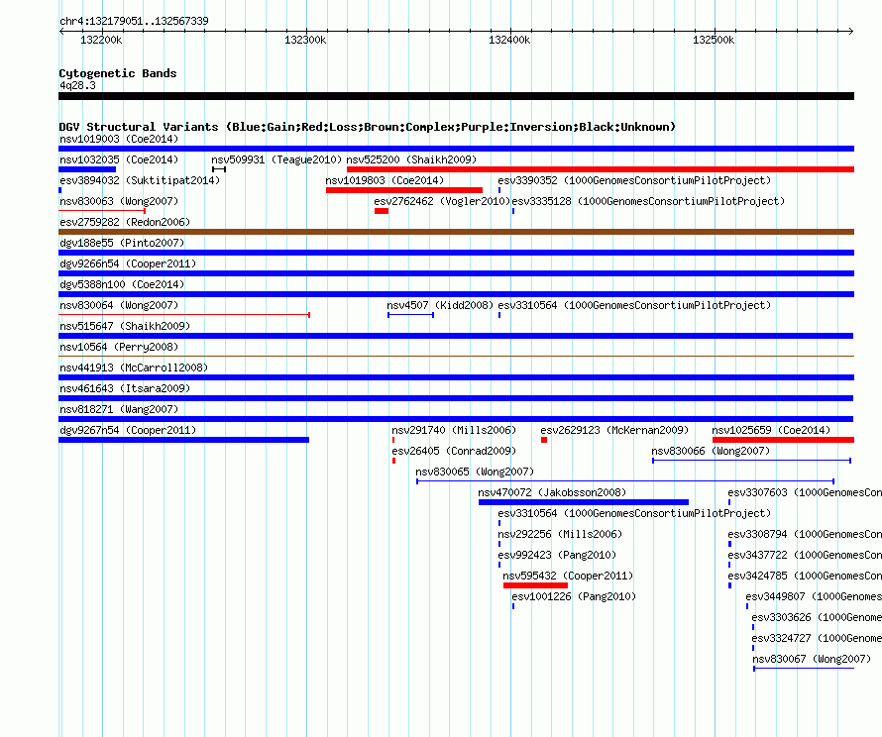This screenshot has width=882, height=737.
Task: Click the esv3324727 variant label
Action: click(x=817, y=638)
